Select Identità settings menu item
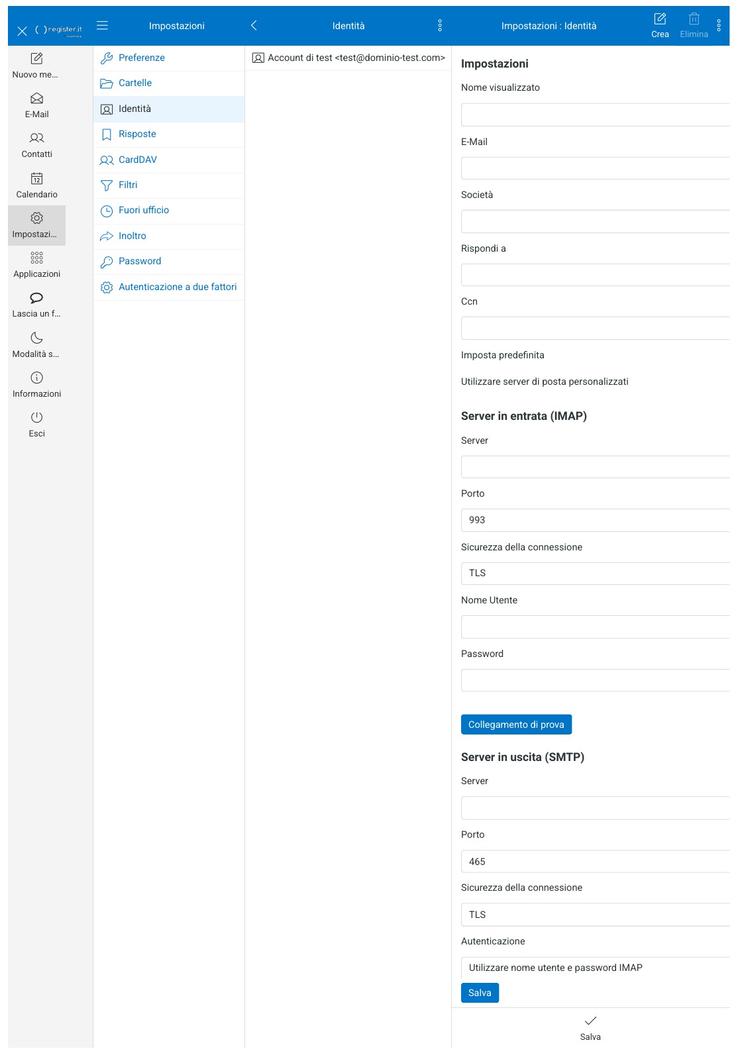The height and width of the screenshot is (1061, 740). point(169,109)
